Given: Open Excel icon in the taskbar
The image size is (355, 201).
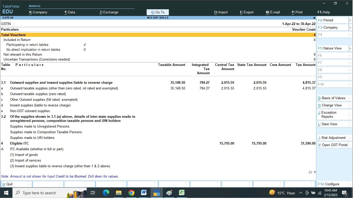Looking at the screenshot, I should click(x=182, y=193).
